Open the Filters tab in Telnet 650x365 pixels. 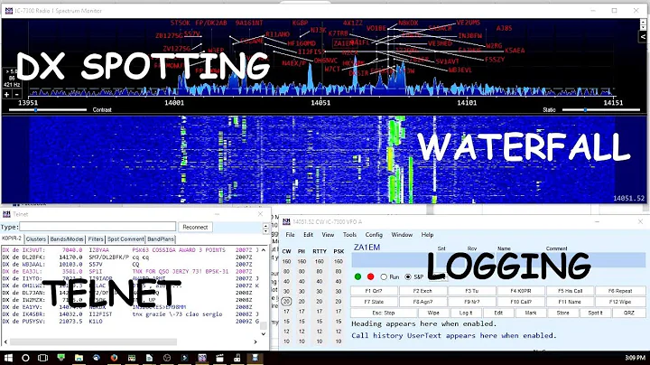click(96, 239)
